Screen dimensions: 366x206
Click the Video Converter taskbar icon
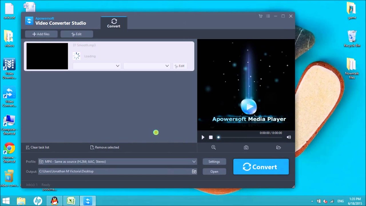coord(88,201)
